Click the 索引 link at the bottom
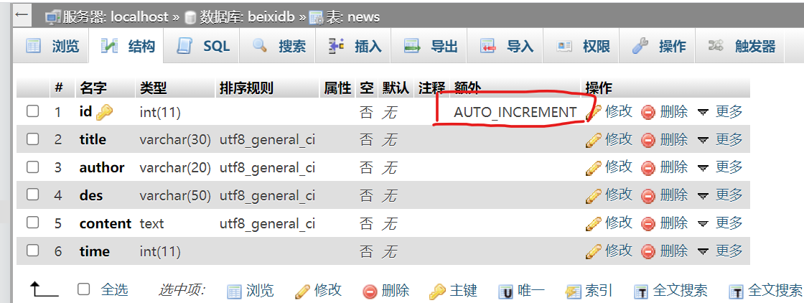The height and width of the screenshot is (303, 804). [x=599, y=291]
